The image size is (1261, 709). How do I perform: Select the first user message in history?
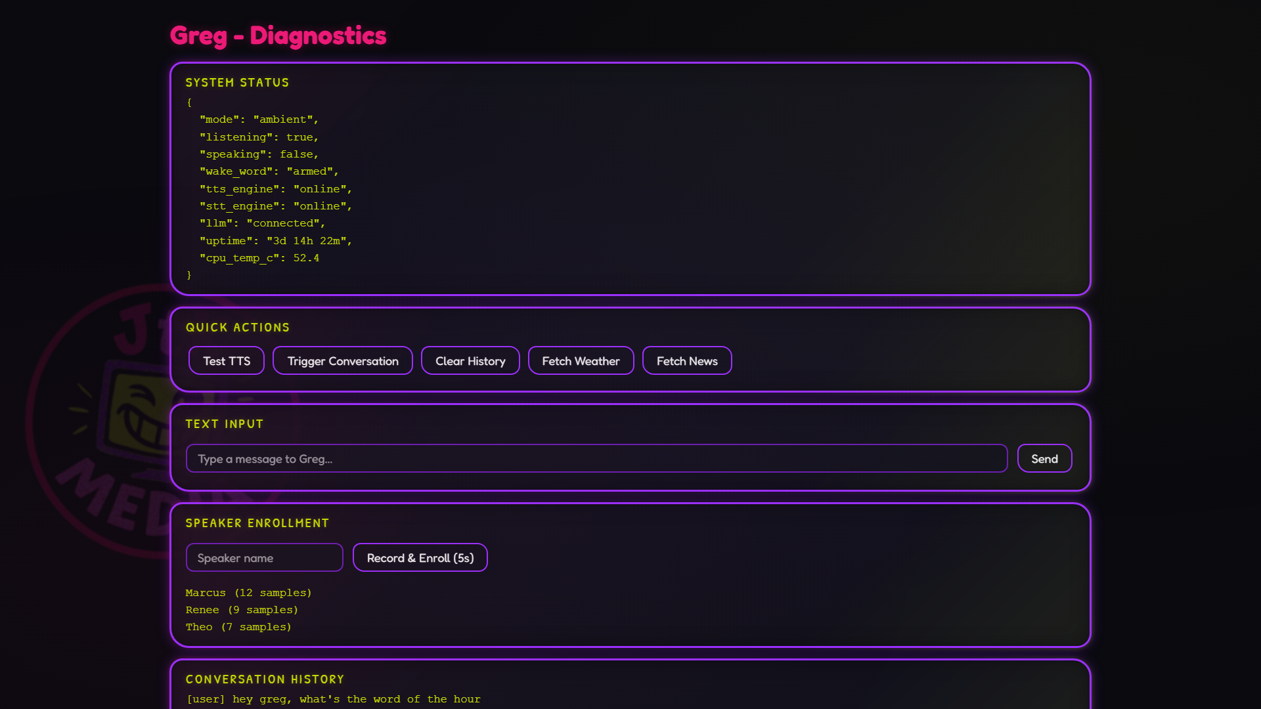point(334,699)
